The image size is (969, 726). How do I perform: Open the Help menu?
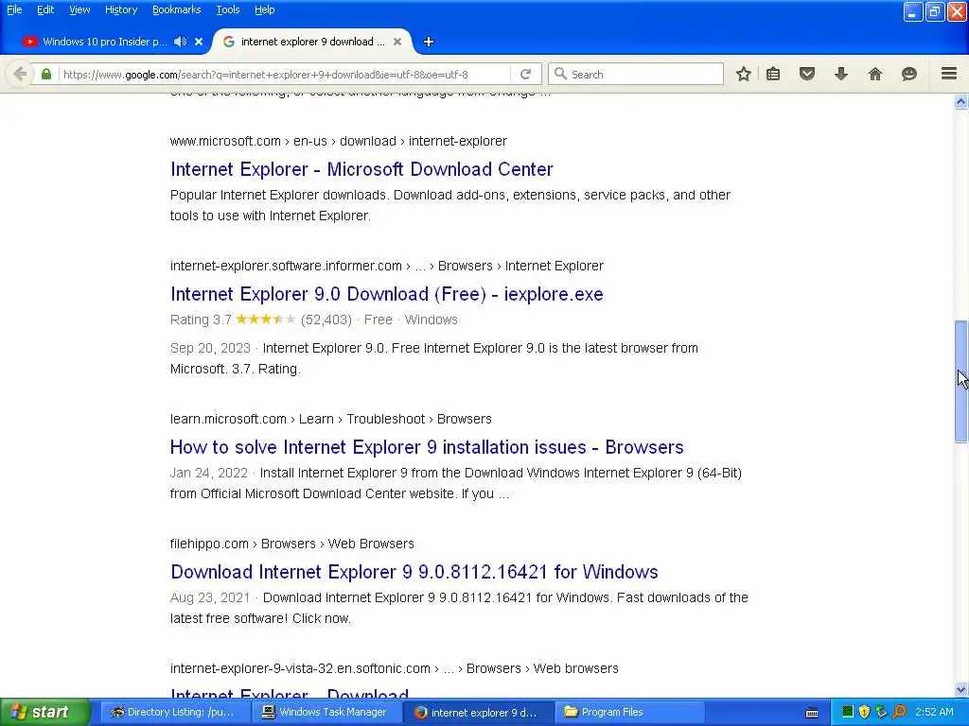click(265, 9)
